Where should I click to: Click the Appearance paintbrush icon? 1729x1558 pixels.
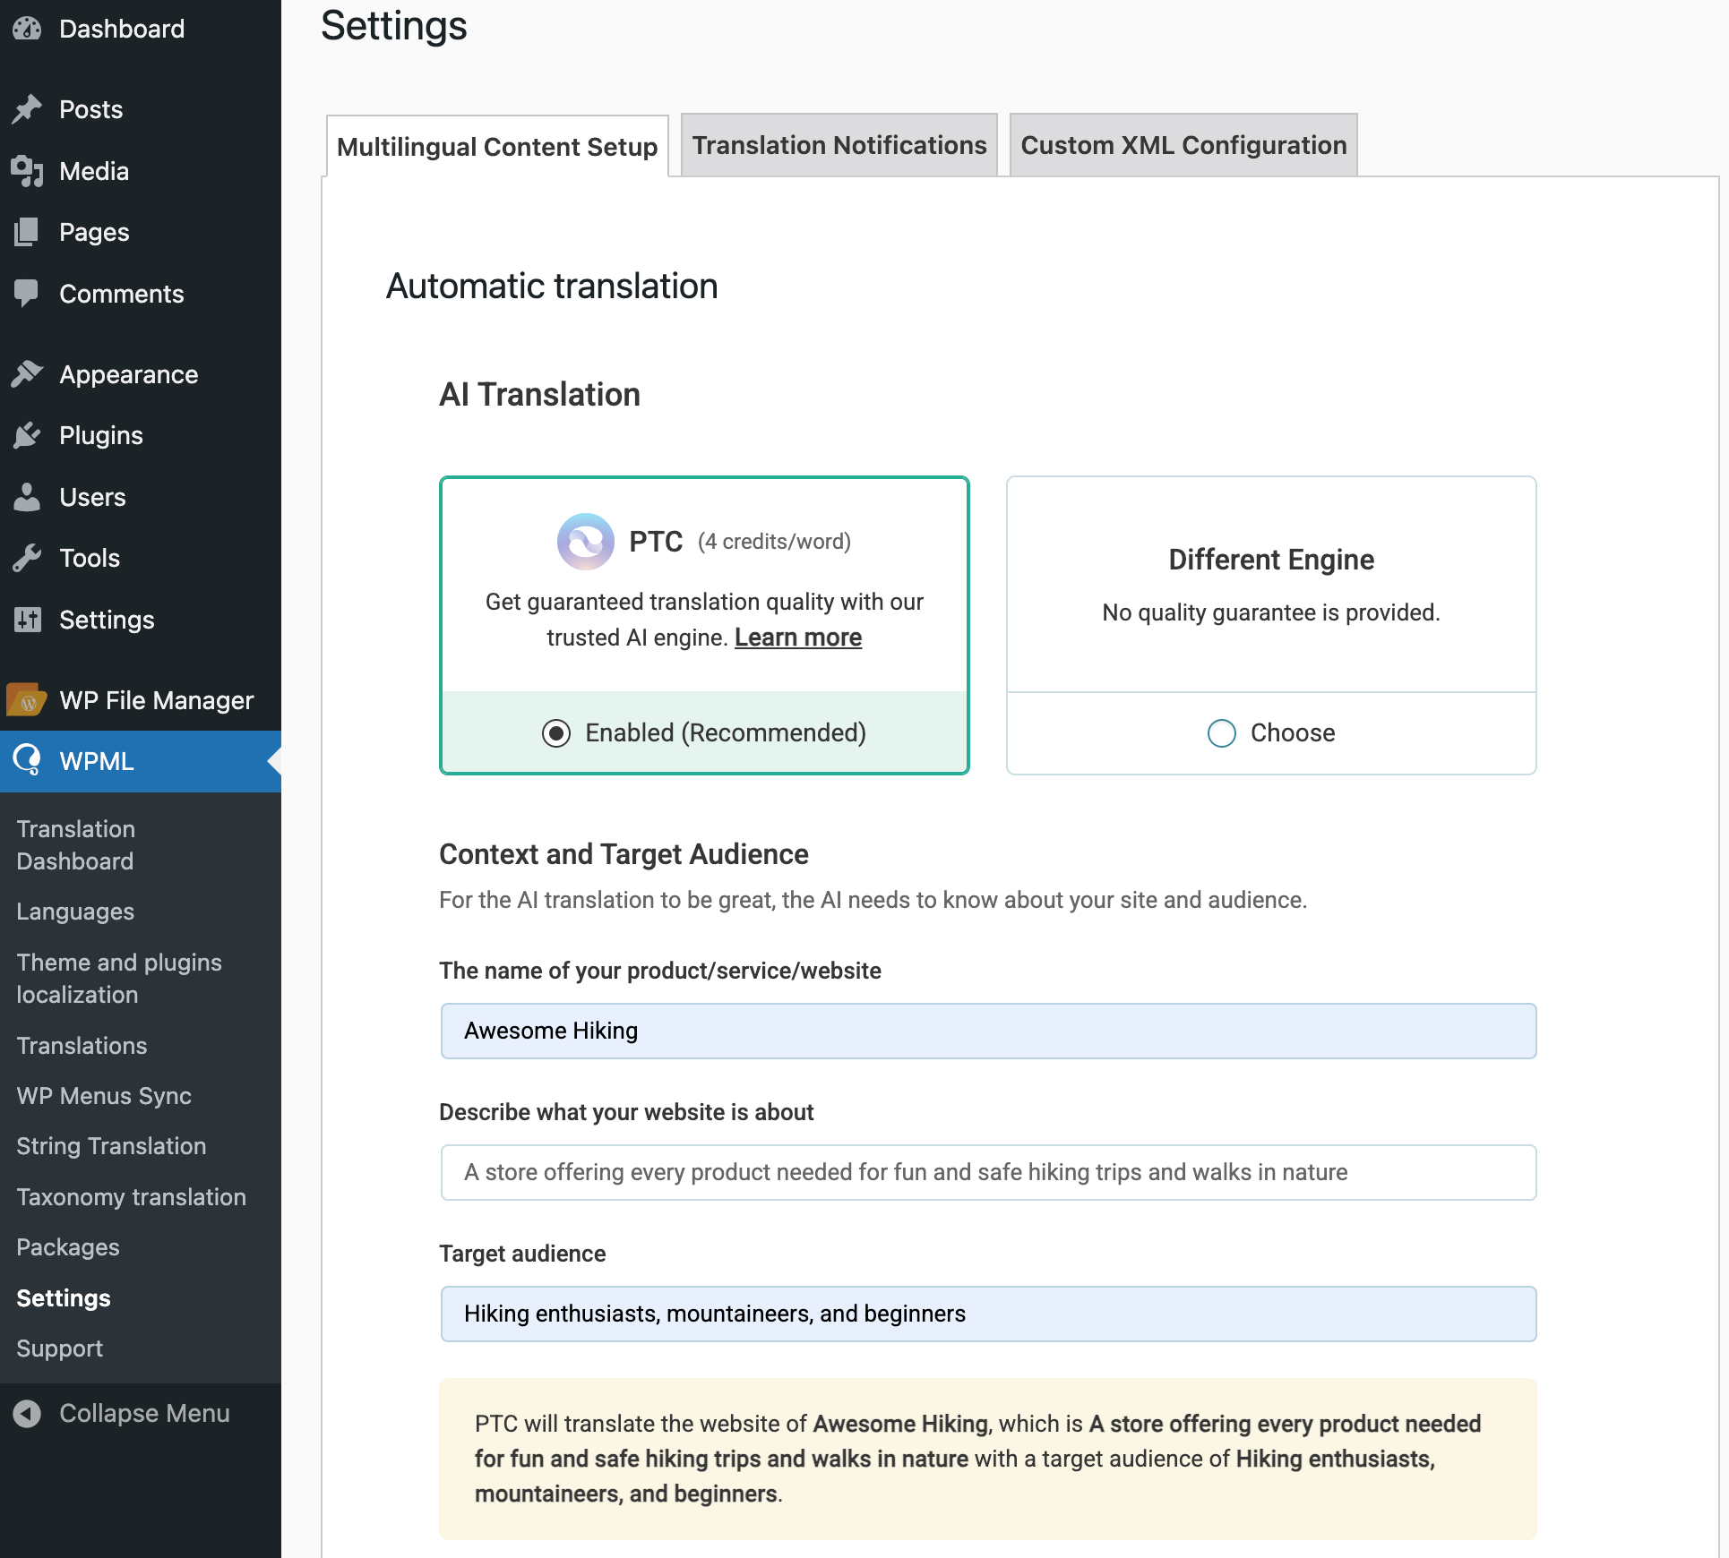click(x=27, y=374)
